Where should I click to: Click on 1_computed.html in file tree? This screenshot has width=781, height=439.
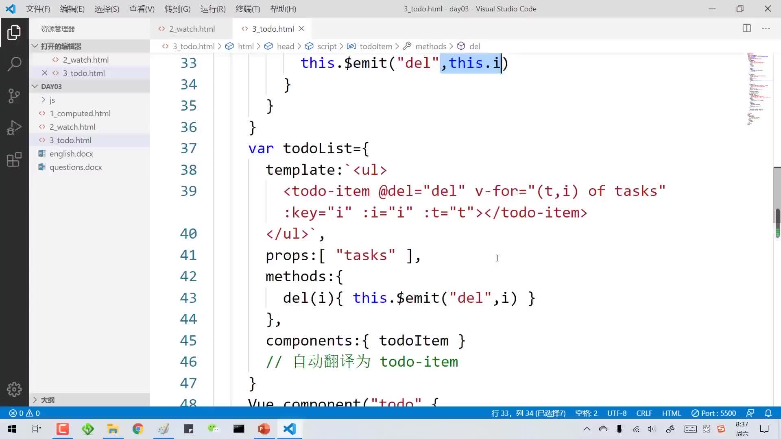tap(80, 113)
